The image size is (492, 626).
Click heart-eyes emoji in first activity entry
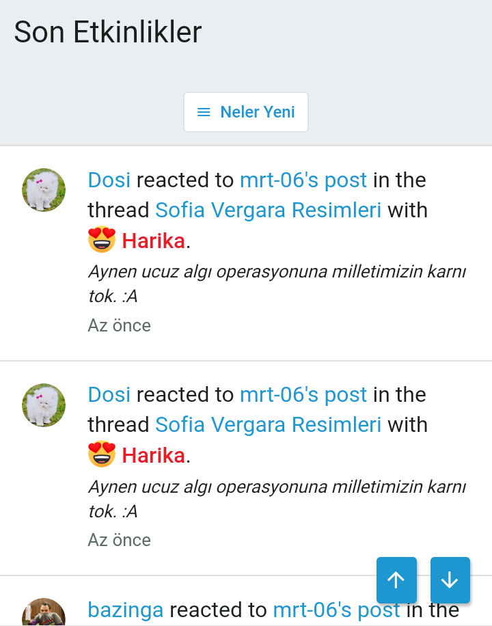(102, 240)
